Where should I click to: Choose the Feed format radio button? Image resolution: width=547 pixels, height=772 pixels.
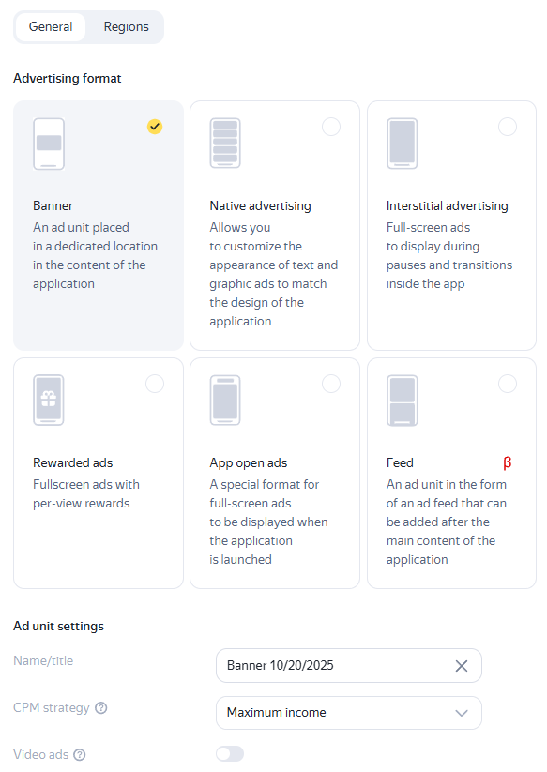click(508, 384)
